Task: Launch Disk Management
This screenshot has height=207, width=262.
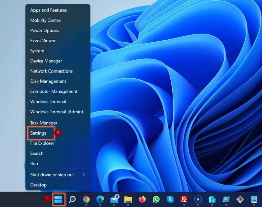Action: point(48,81)
